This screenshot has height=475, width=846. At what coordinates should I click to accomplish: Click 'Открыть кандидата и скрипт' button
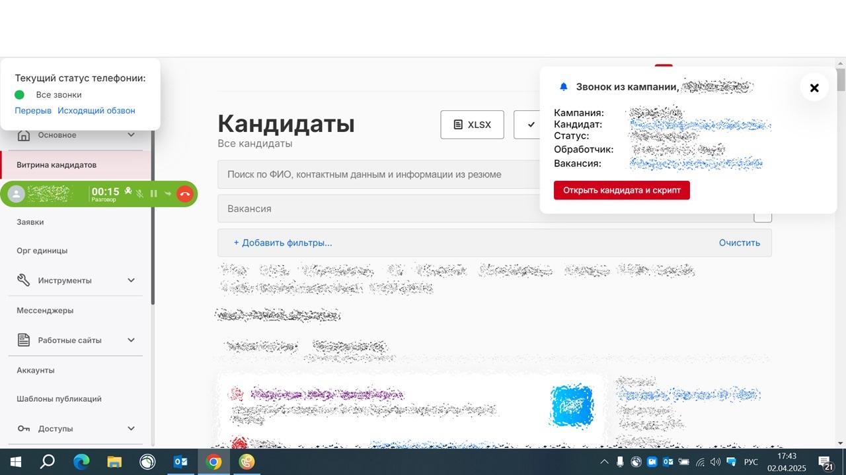[x=621, y=190]
